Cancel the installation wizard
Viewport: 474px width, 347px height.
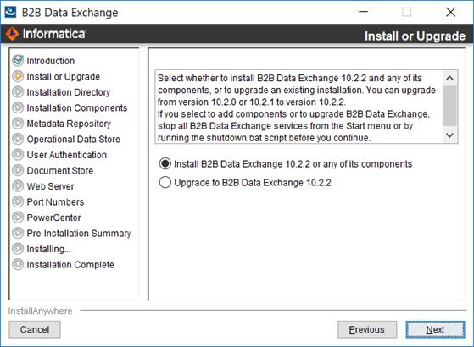coord(35,329)
